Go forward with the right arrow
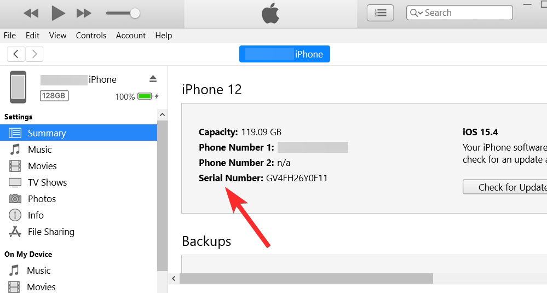This screenshot has width=547, height=293. pos(34,54)
